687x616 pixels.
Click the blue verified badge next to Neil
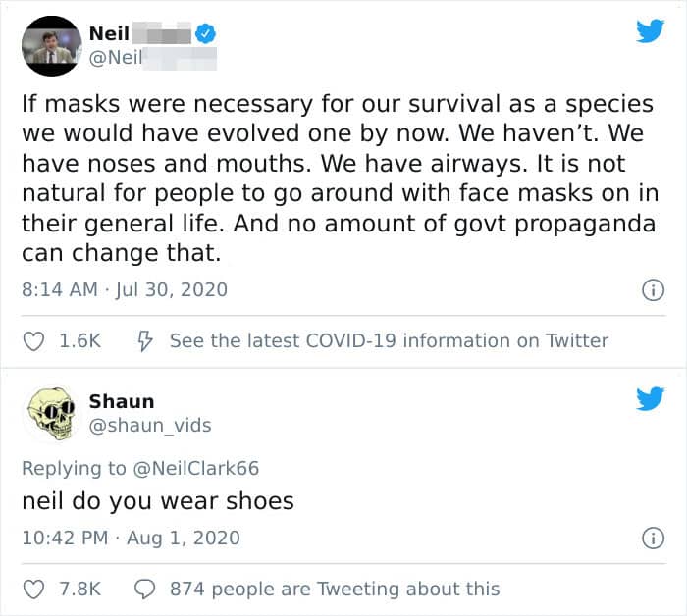point(205,33)
